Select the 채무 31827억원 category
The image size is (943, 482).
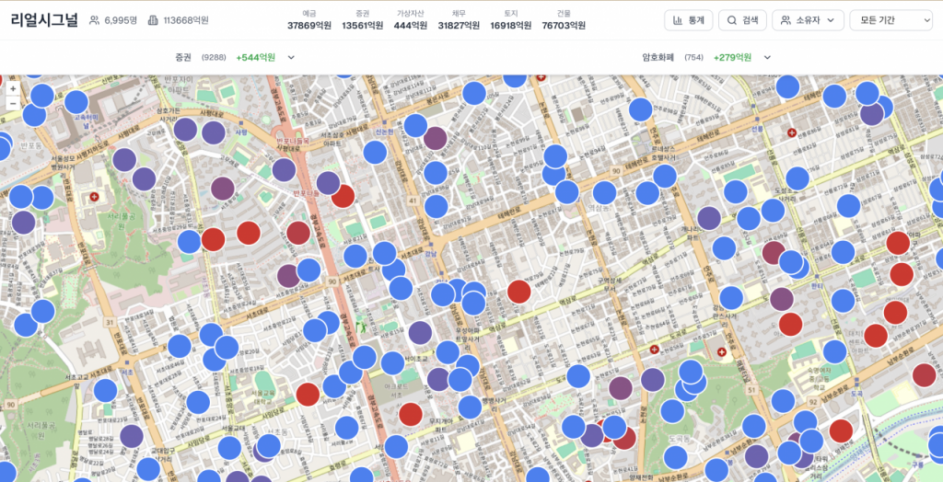coord(459,20)
